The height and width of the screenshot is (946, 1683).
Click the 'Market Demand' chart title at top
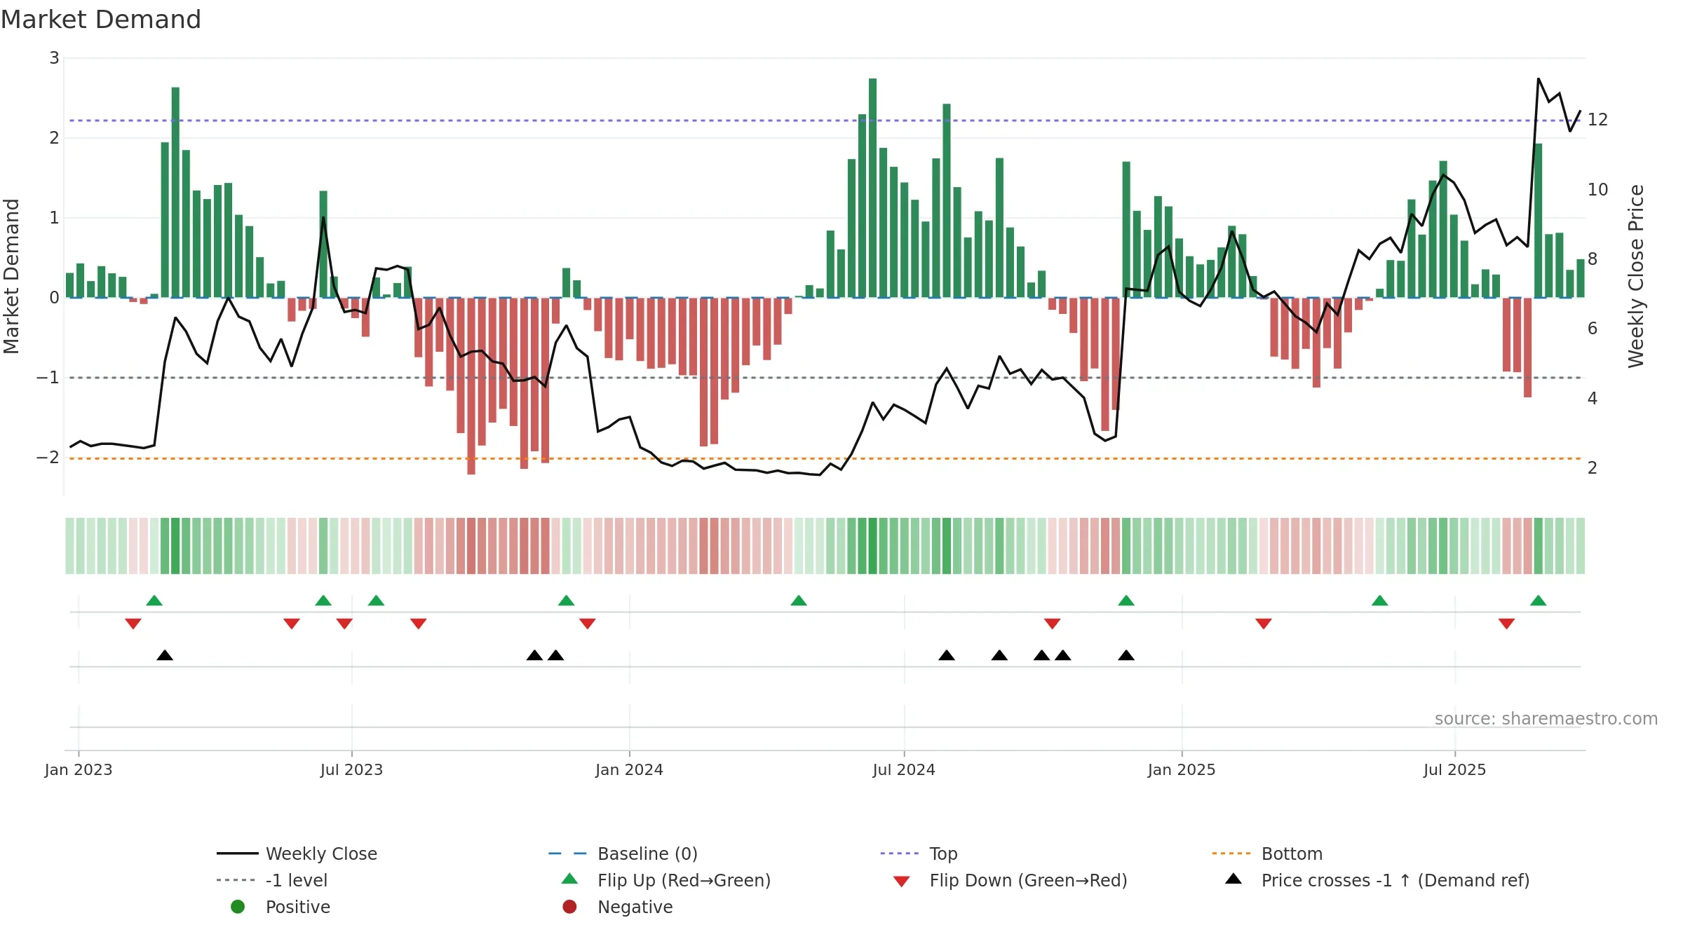click(101, 20)
